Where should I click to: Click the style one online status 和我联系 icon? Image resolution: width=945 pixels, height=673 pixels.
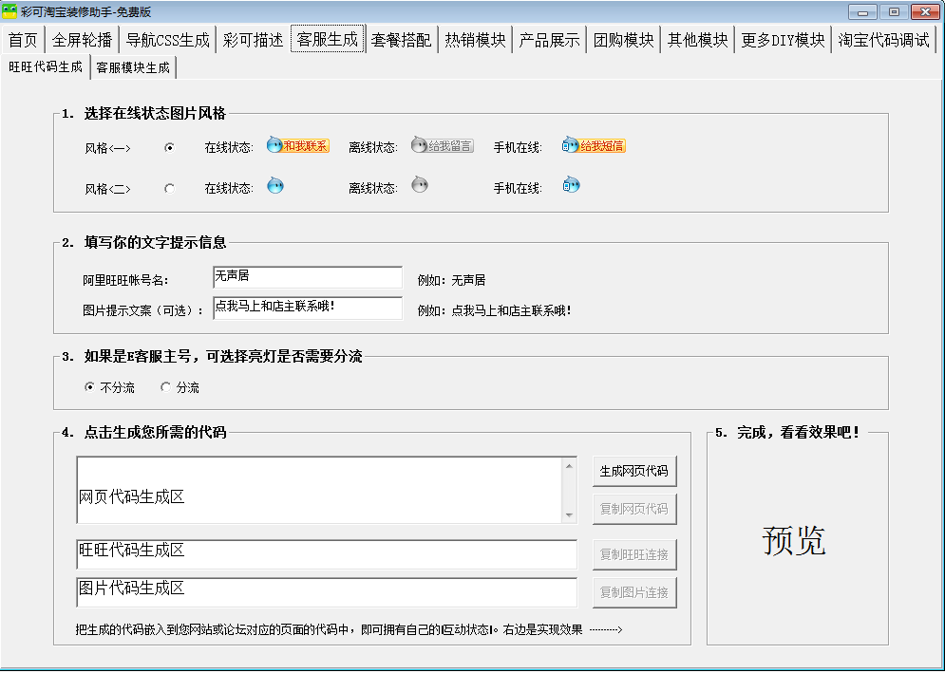click(x=297, y=146)
